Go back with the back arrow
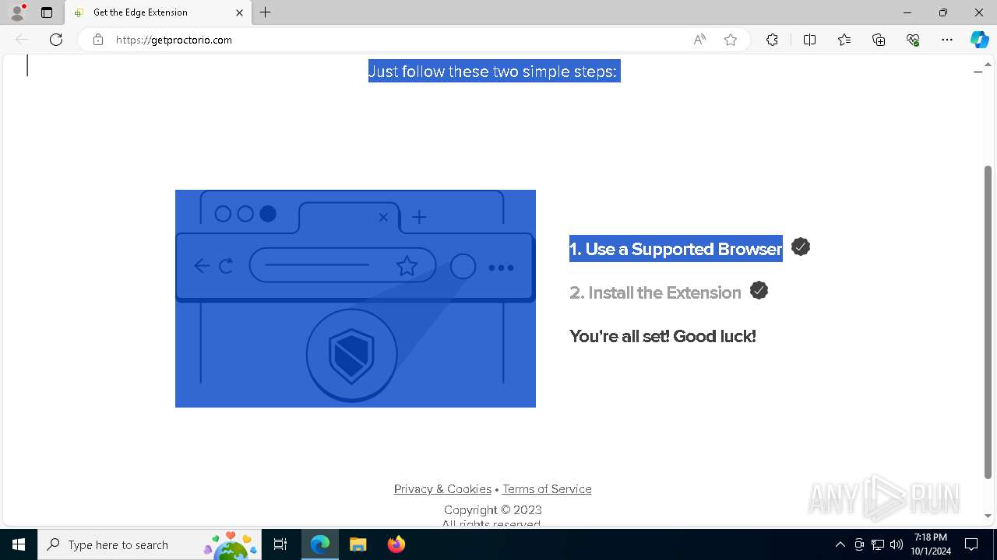The width and height of the screenshot is (997, 560). (x=22, y=40)
